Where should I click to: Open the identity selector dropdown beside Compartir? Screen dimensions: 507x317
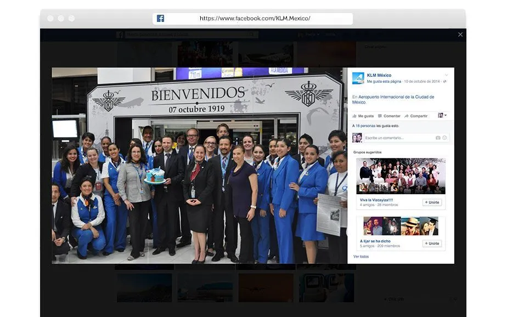(442, 115)
